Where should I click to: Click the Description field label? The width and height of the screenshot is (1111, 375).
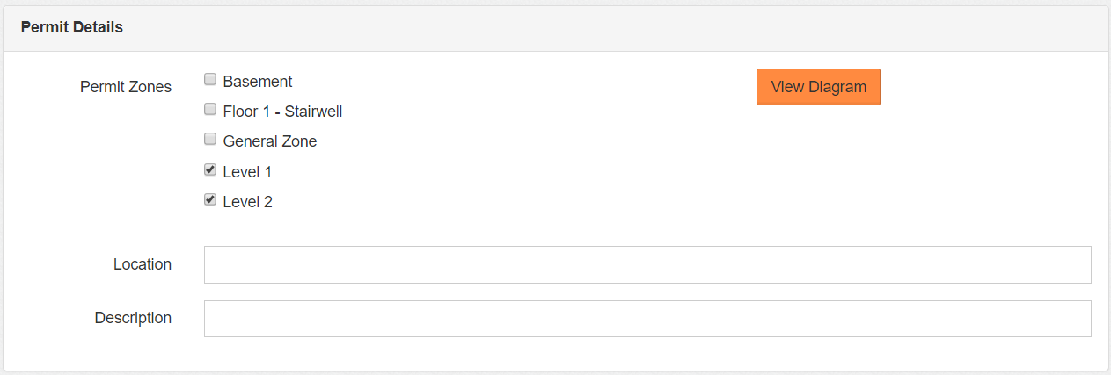pos(133,318)
